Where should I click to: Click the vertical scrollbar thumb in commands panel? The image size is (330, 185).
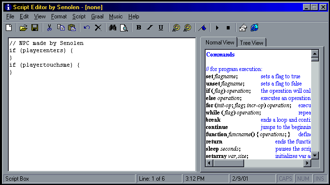click(x=315, y=59)
